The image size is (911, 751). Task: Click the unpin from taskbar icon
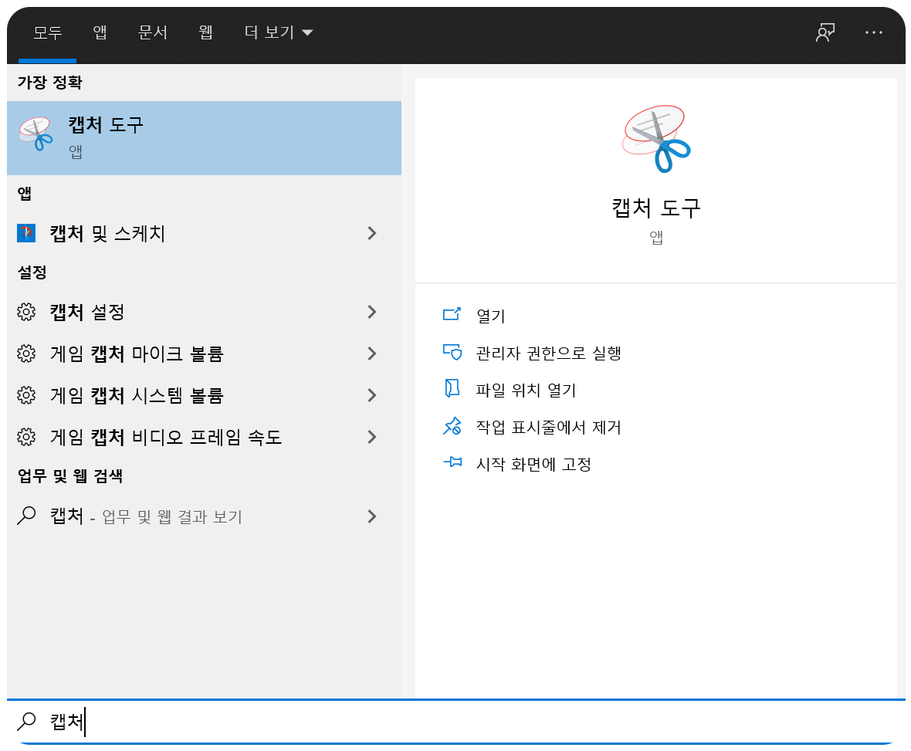(x=452, y=426)
